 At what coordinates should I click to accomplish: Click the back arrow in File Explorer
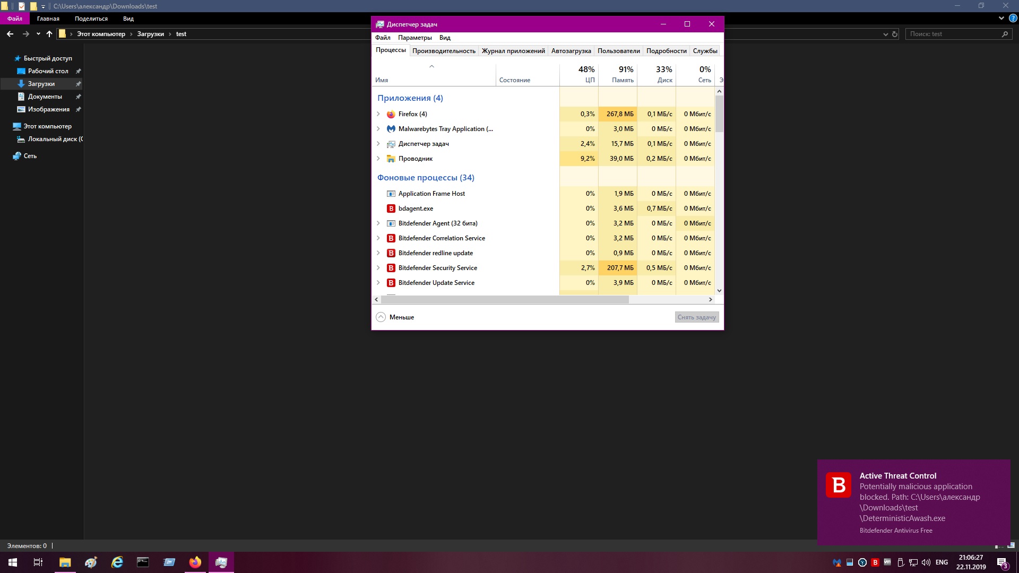tap(10, 34)
